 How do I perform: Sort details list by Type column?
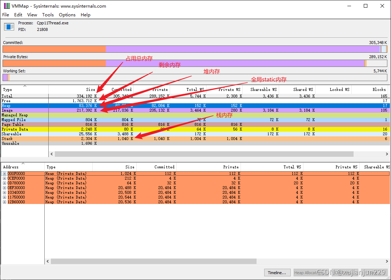[x=69, y=167]
